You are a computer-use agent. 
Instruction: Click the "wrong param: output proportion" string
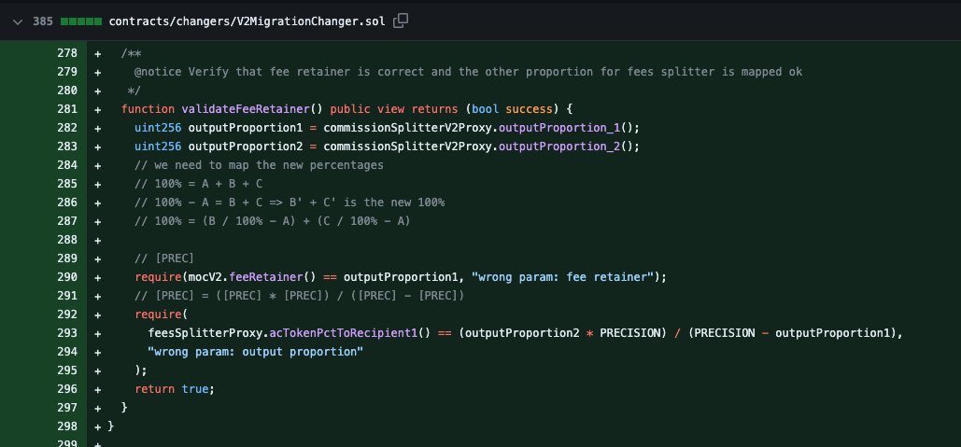256,352
